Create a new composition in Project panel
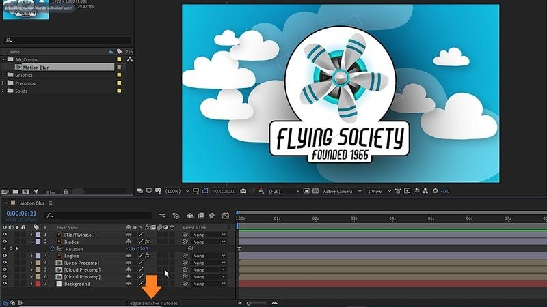Viewport: 547px width, 307px height. click(25, 192)
